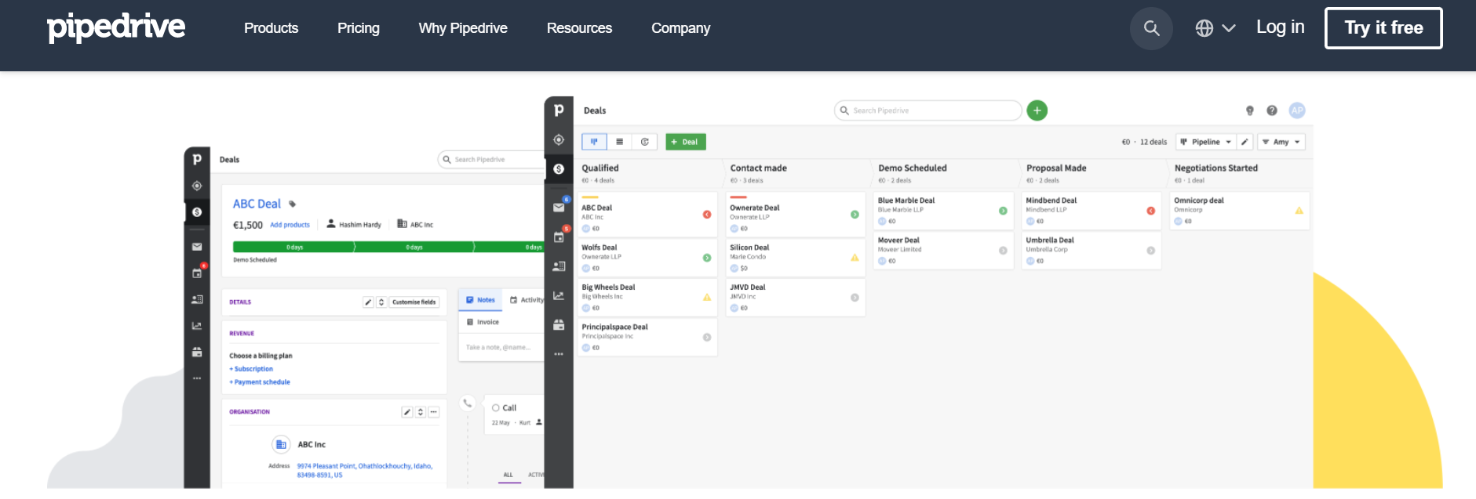Click the edit pipeline pencil icon

click(1245, 142)
